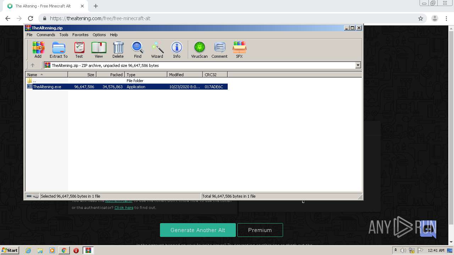Close The Altening tab
This screenshot has height=255, width=454.
click(x=82, y=6)
